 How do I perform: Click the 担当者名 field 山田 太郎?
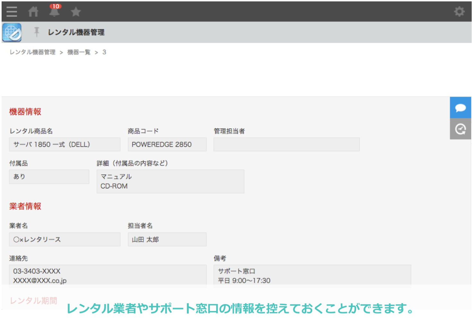tap(167, 239)
